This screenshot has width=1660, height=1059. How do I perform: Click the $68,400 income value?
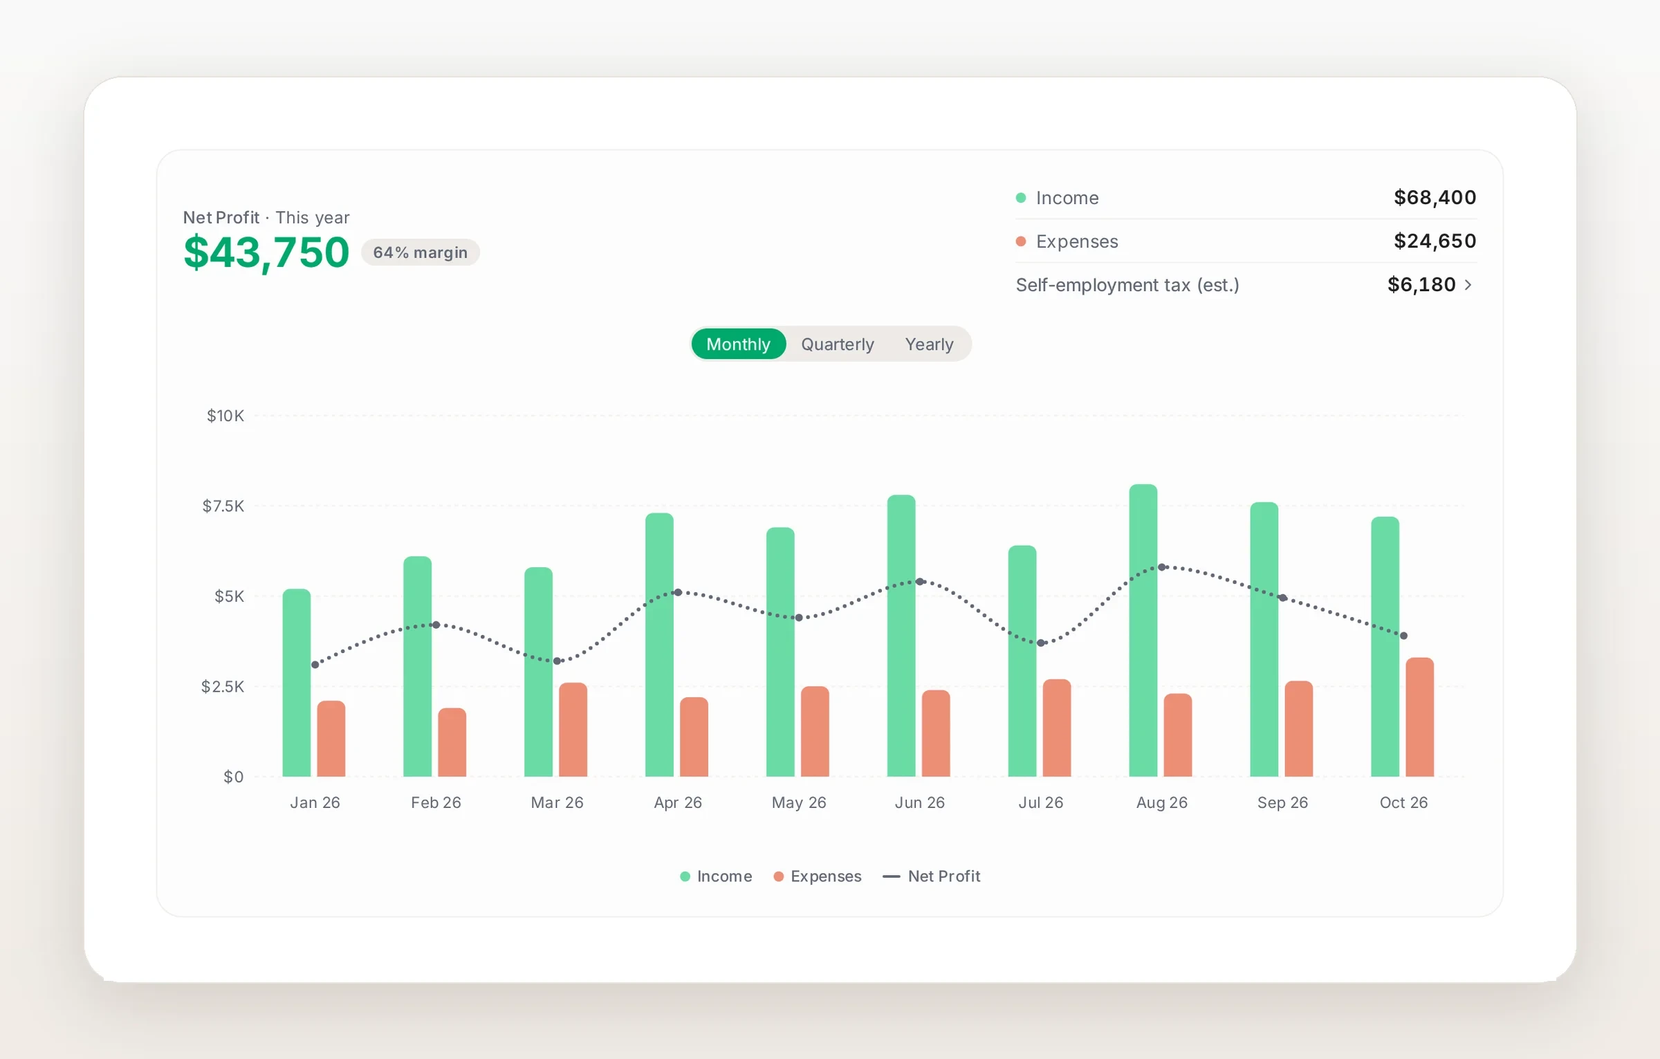coord(1435,198)
